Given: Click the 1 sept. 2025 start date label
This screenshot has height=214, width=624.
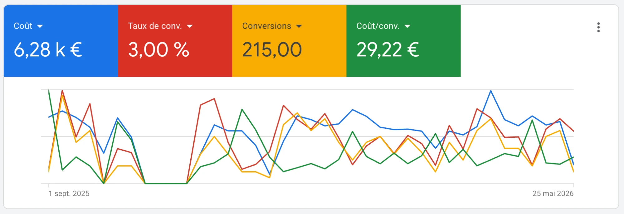Looking at the screenshot, I should click(x=69, y=193).
